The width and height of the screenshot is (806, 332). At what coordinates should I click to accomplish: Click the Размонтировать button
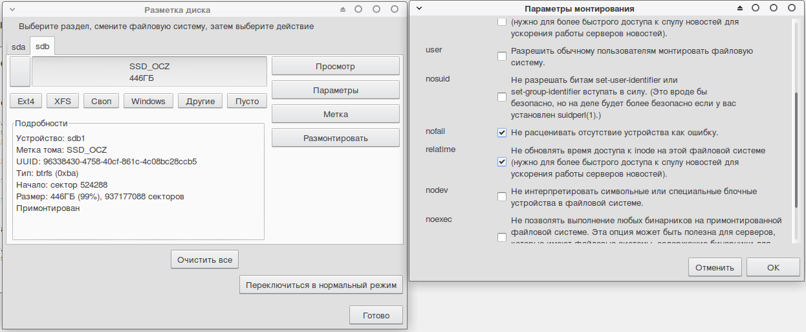coord(335,138)
